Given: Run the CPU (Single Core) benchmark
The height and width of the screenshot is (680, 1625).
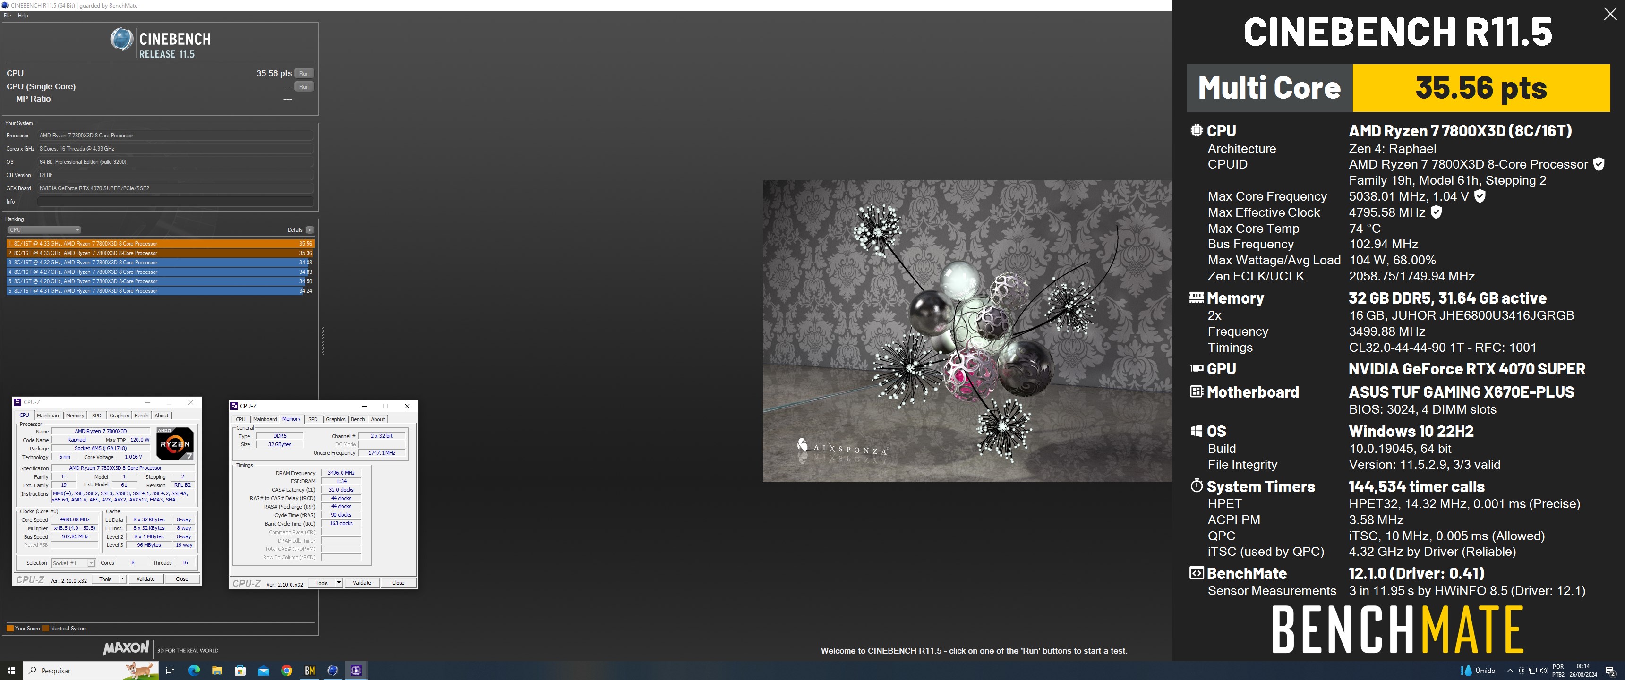Looking at the screenshot, I should [304, 86].
